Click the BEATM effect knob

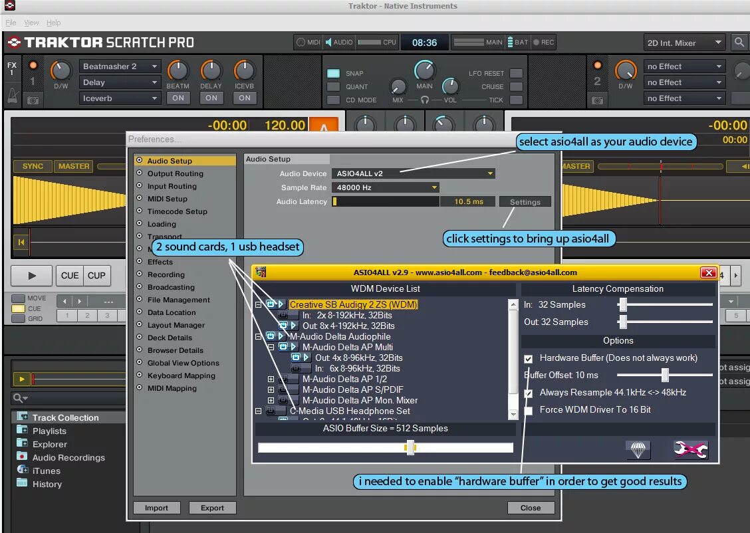(x=178, y=70)
